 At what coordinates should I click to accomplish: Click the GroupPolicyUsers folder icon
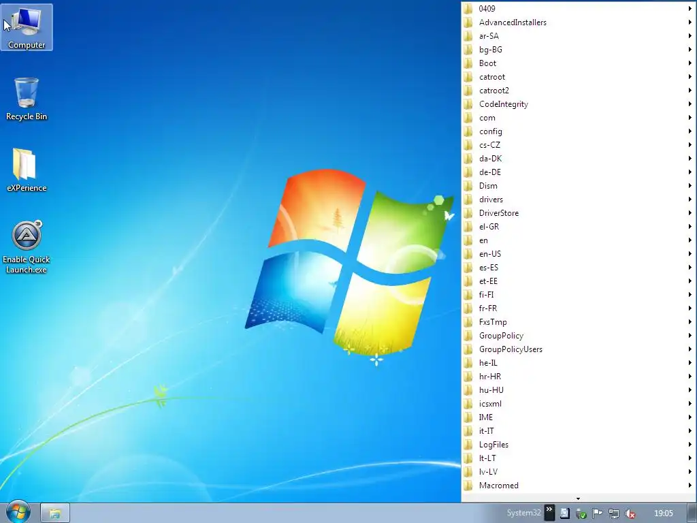click(x=468, y=349)
